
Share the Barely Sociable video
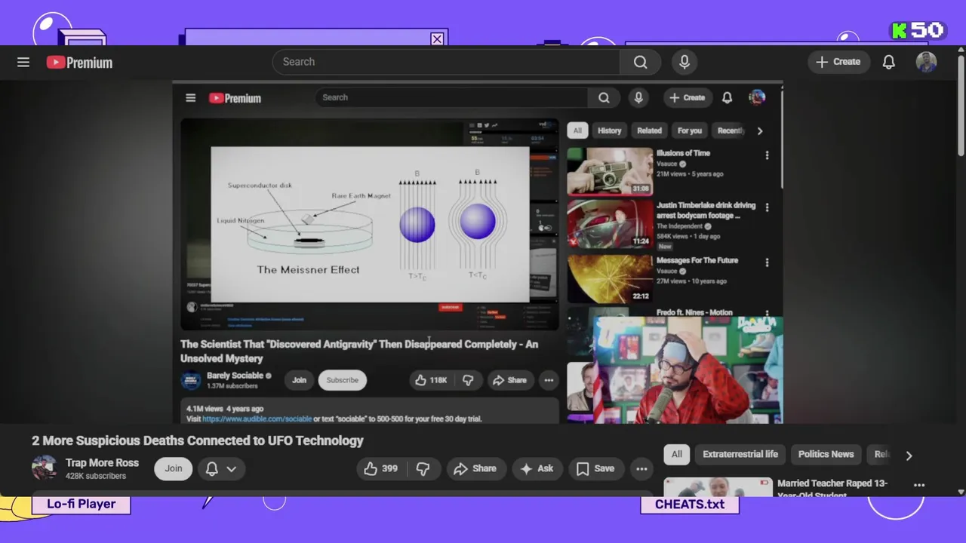pos(509,380)
